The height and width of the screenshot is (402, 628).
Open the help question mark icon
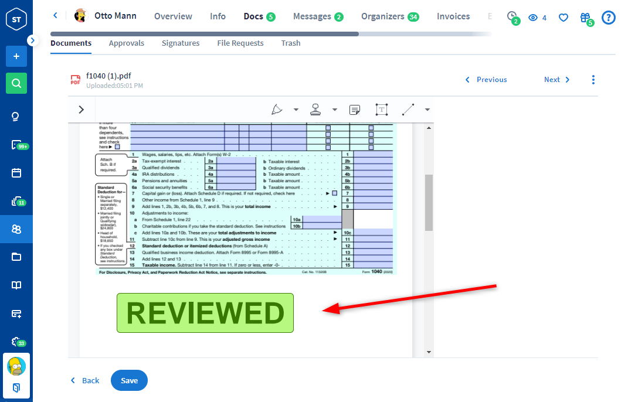pos(609,18)
